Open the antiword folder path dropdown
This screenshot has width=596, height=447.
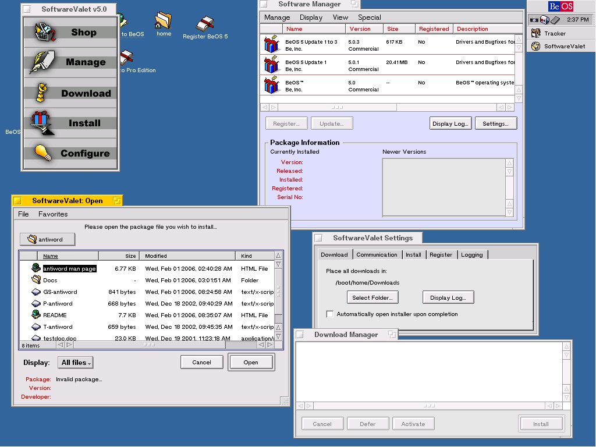pyautogui.click(x=48, y=239)
